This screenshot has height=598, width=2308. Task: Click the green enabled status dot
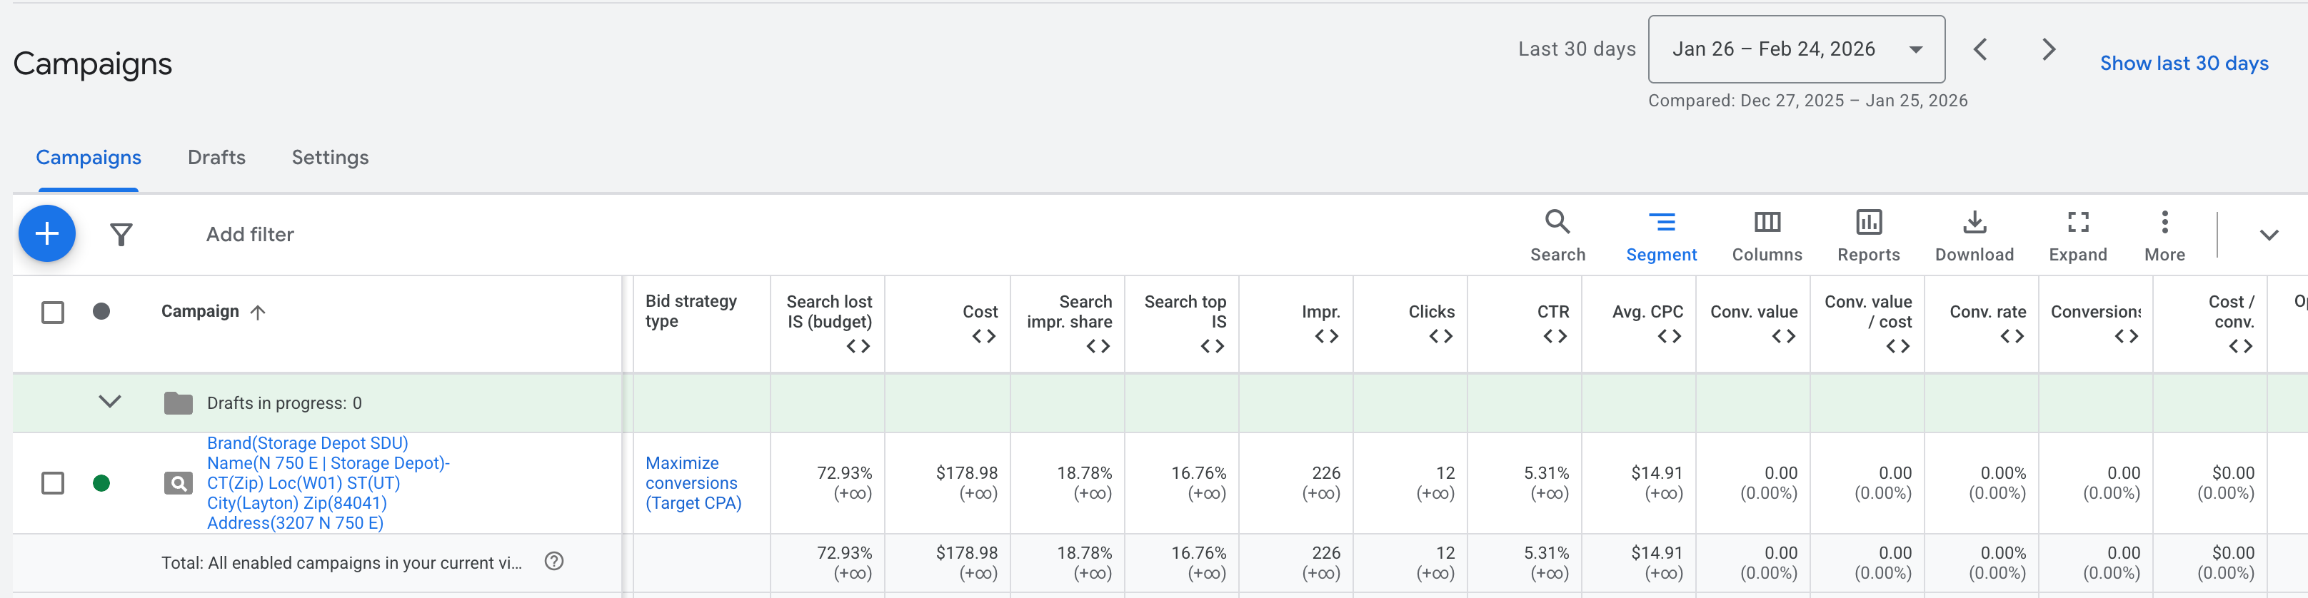(x=101, y=483)
